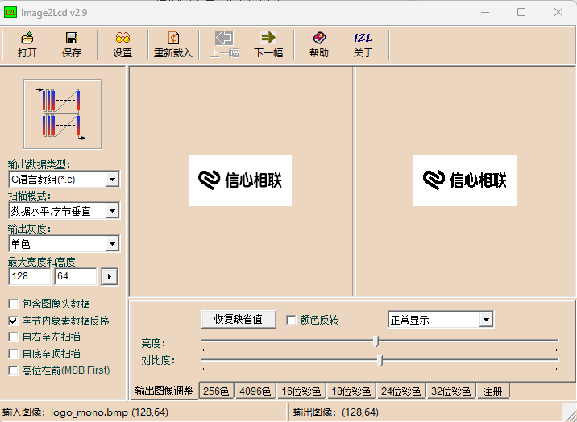
Task: Switch to 输出图像调整 tab
Action: point(164,391)
